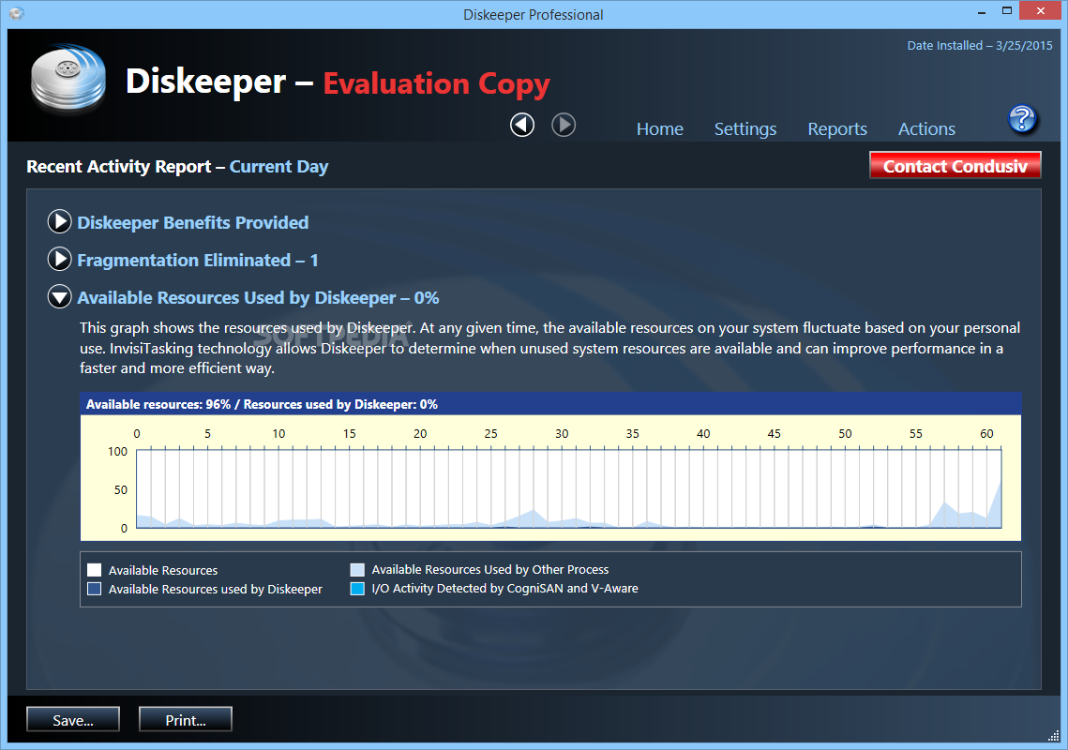Click the Save... button
Screen dimensions: 1068x750
73,719
